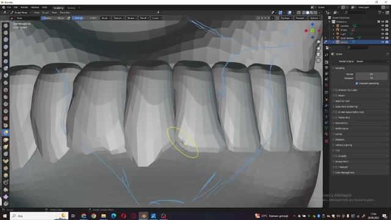391x220 pixels.
Task: Switch viewport to rendered shading mode
Action: point(315,12)
